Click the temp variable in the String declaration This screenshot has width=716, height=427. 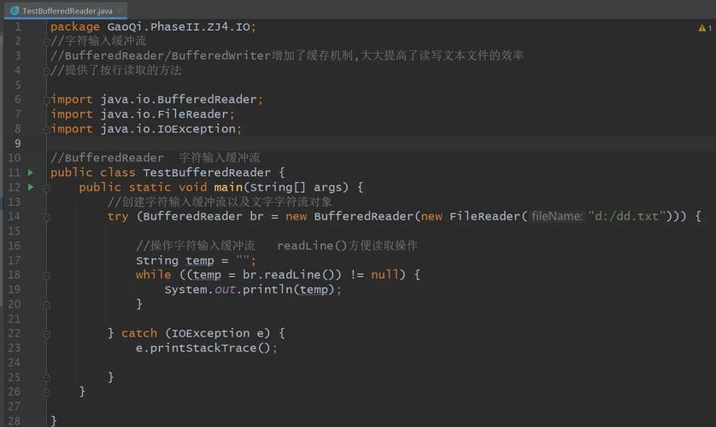200,260
